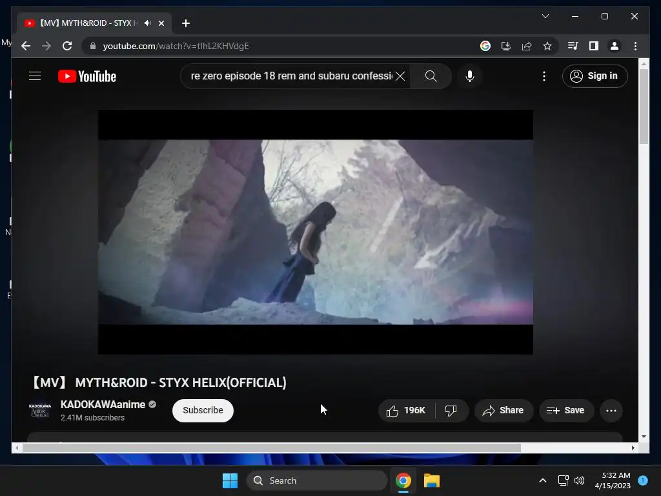Click the vertical page scrollbar thumb
Viewport: 661px width, 496px height.
(644, 107)
